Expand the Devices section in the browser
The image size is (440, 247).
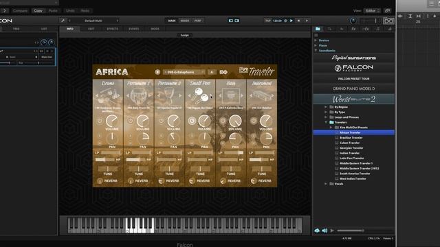click(x=316, y=40)
